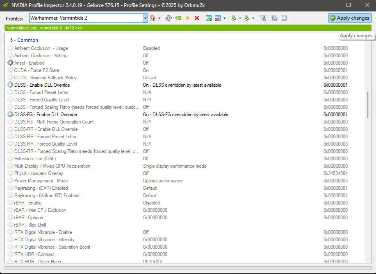Viewport: 376px width, 274px height.
Task: Open the bit value editor icon
Action: (x=284, y=18)
